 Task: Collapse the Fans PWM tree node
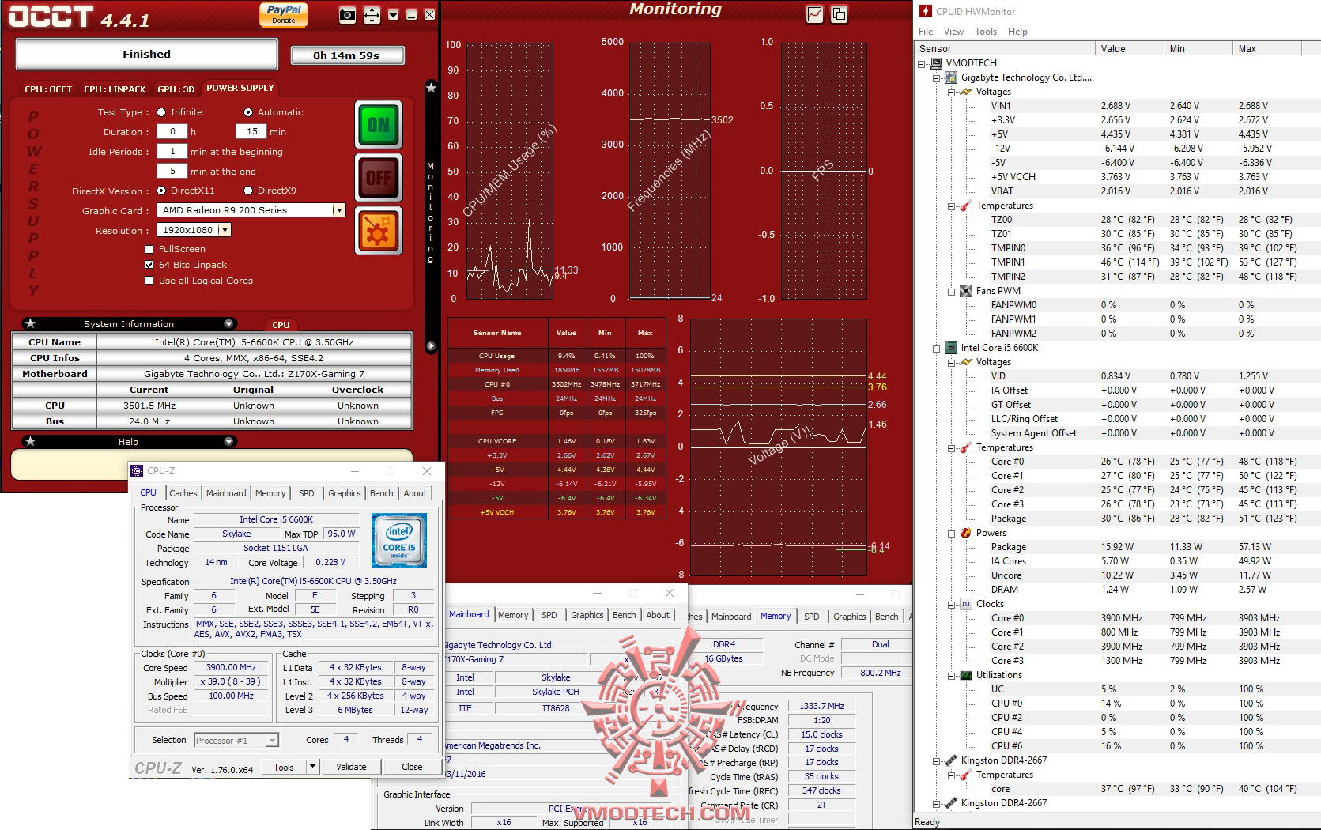[952, 291]
